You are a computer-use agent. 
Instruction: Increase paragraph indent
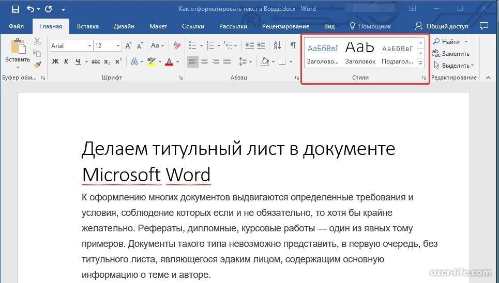point(261,45)
